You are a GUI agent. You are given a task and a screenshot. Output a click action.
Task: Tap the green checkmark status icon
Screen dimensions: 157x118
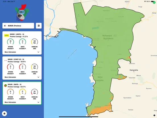point(154,3)
